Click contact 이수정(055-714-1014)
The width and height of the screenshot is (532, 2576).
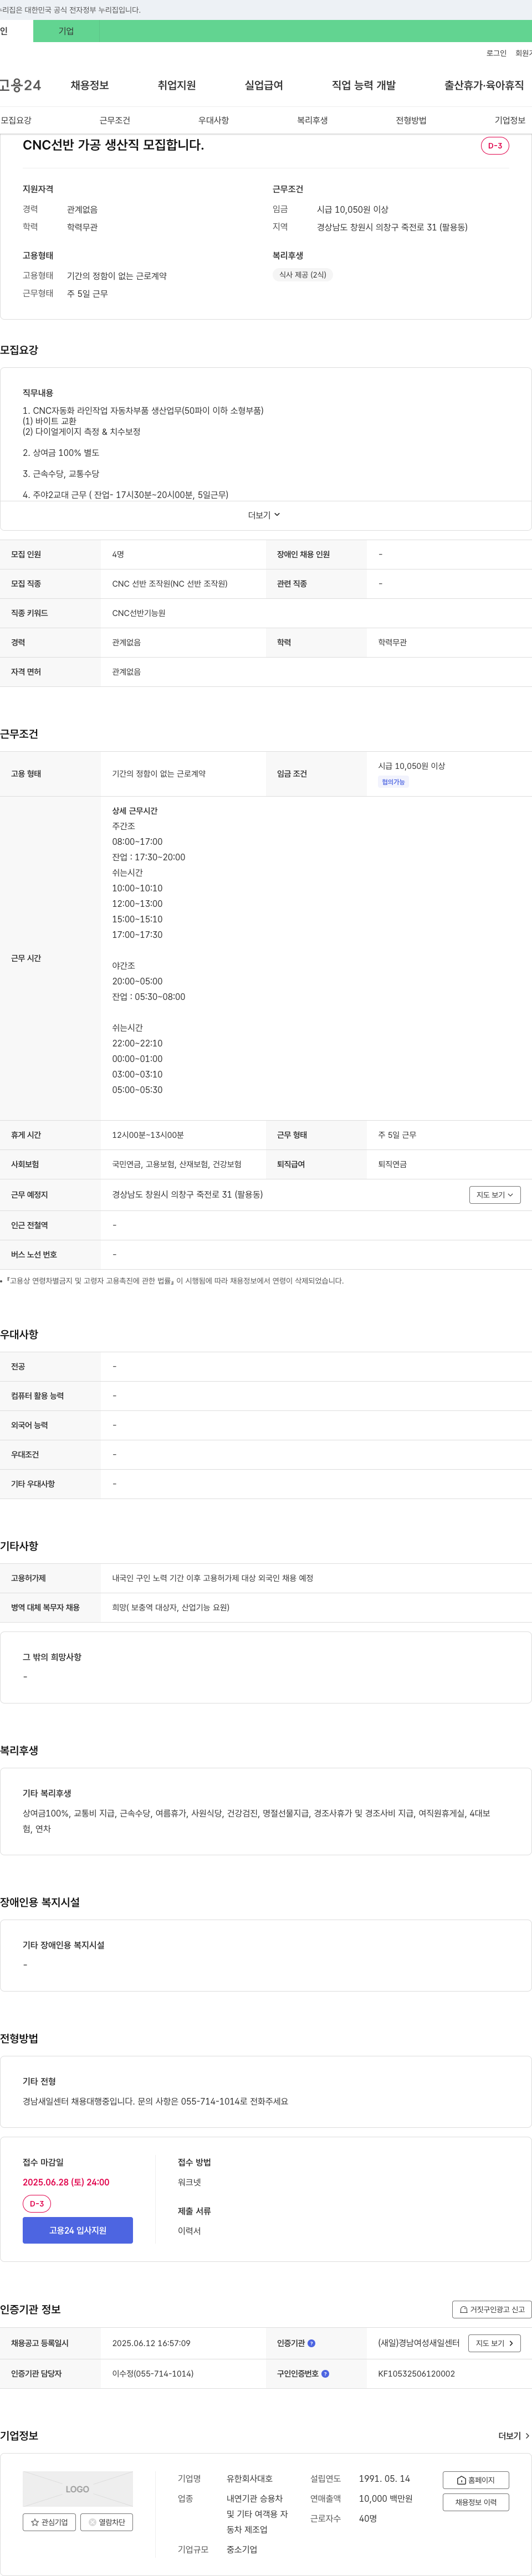coord(153,2373)
